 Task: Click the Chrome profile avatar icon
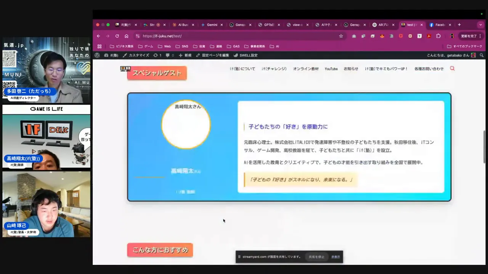coord(452,36)
